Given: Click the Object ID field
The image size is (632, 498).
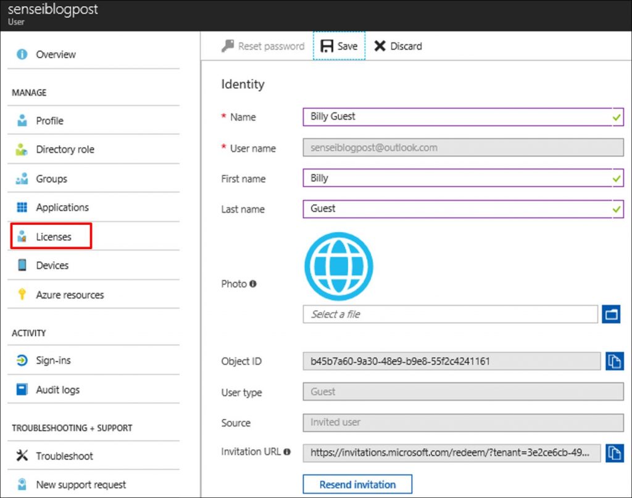Looking at the screenshot, I should point(452,361).
